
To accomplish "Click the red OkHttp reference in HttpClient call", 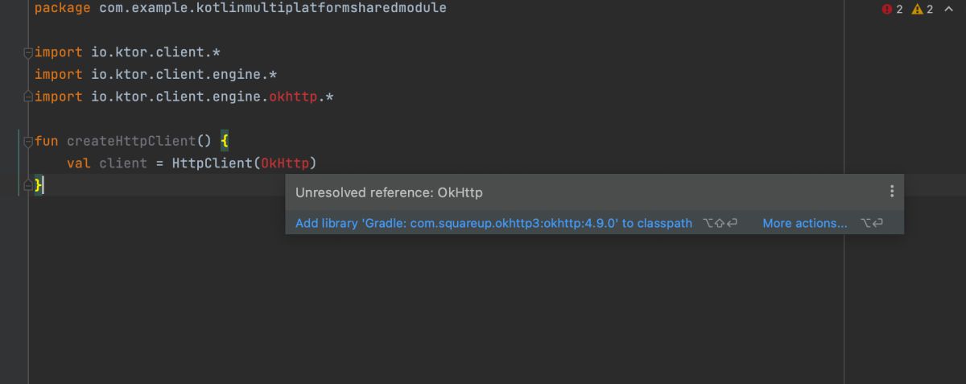I will [x=285, y=163].
